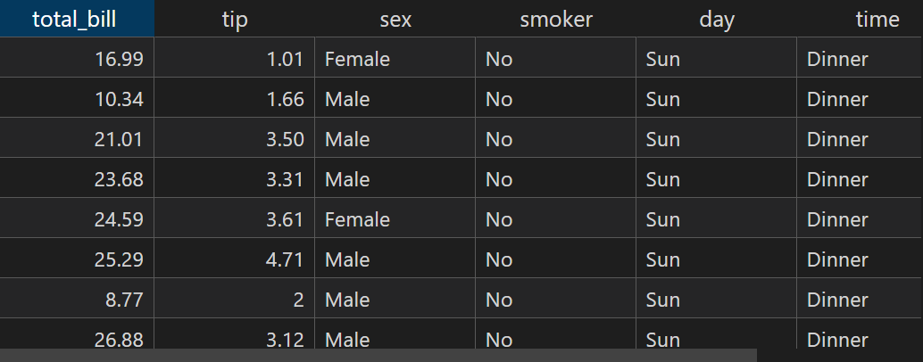Select the smoker No cell in the 10.34 row
The image size is (923, 362).
click(x=556, y=98)
